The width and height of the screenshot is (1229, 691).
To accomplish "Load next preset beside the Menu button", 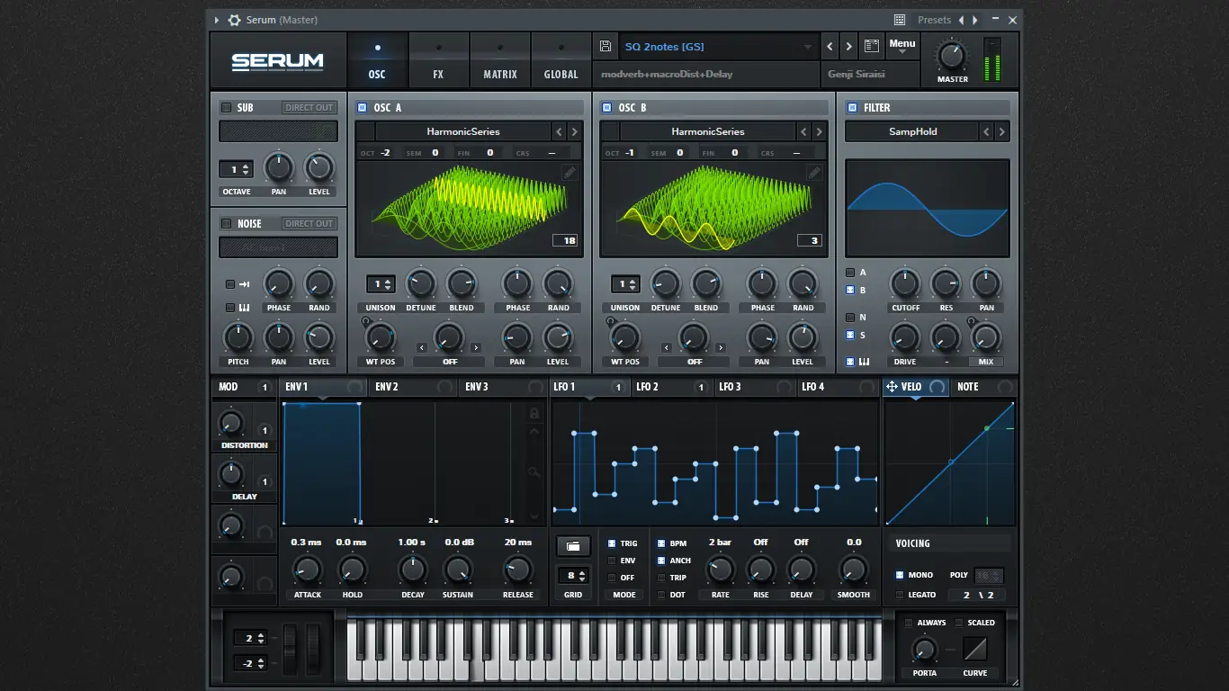I will coord(848,47).
